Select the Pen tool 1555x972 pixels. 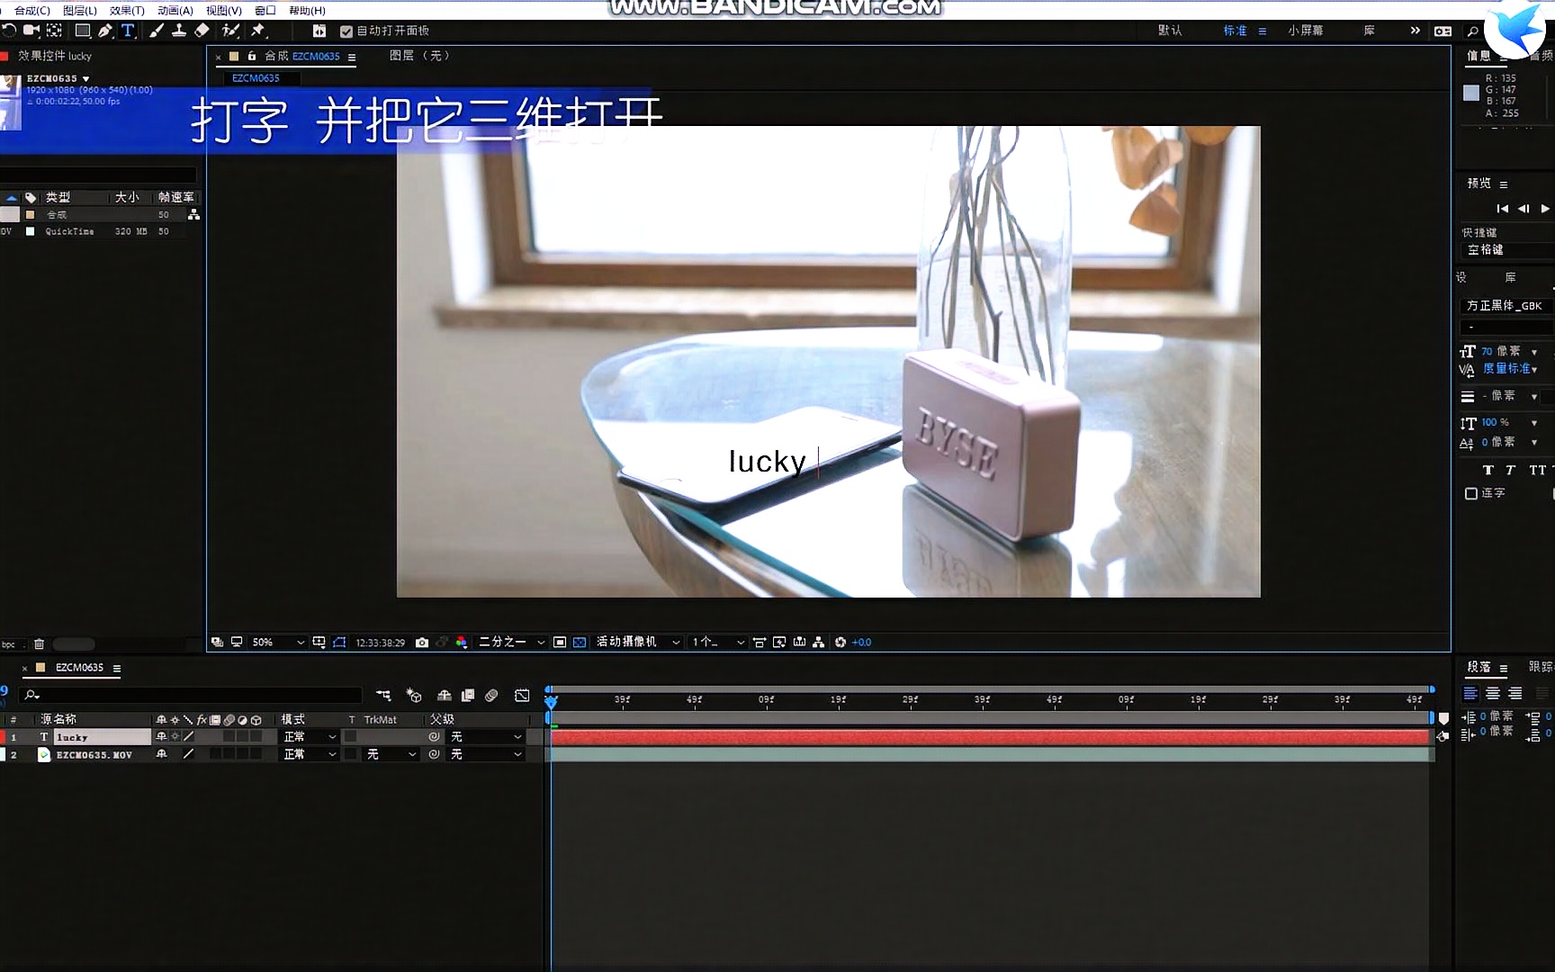click(x=105, y=31)
